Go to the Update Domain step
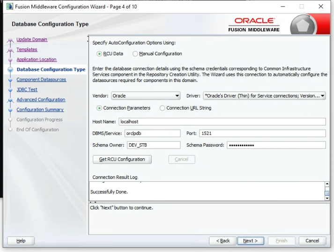334x252 pixels. coord(32,39)
